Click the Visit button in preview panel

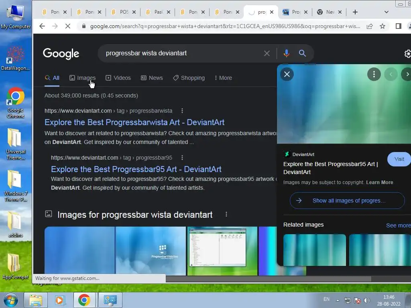pyautogui.click(x=399, y=159)
